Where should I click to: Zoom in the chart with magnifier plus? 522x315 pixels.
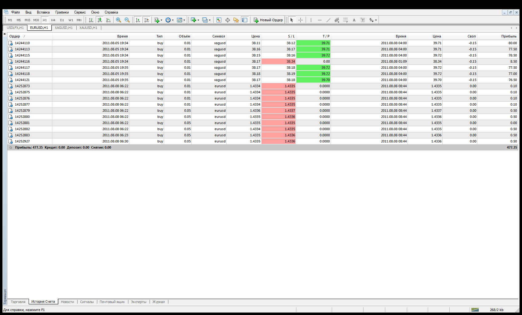[x=118, y=20]
